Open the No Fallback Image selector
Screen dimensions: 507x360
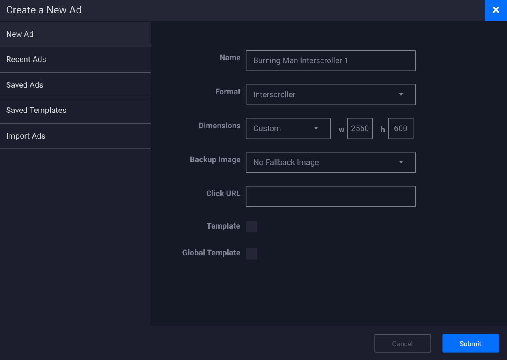[330, 162]
